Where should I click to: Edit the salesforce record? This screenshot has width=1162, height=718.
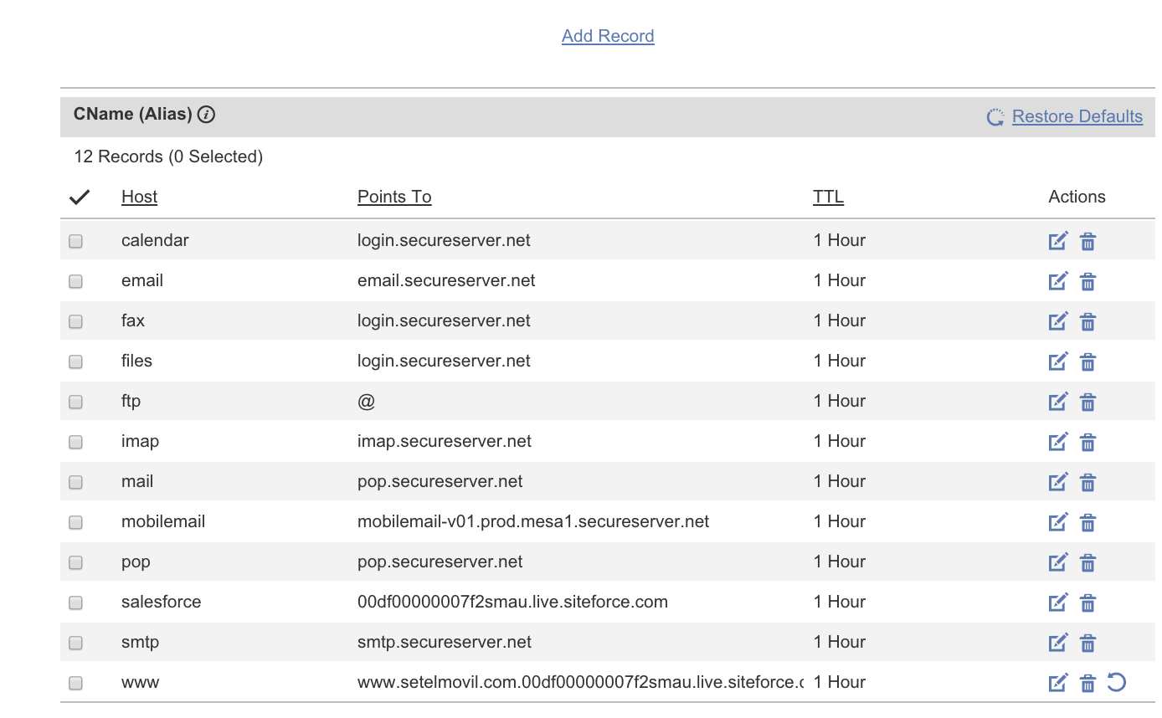point(1058,603)
